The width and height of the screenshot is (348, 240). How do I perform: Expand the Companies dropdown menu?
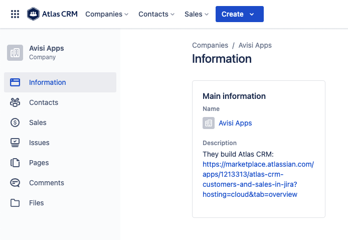pyautogui.click(x=107, y=14)
